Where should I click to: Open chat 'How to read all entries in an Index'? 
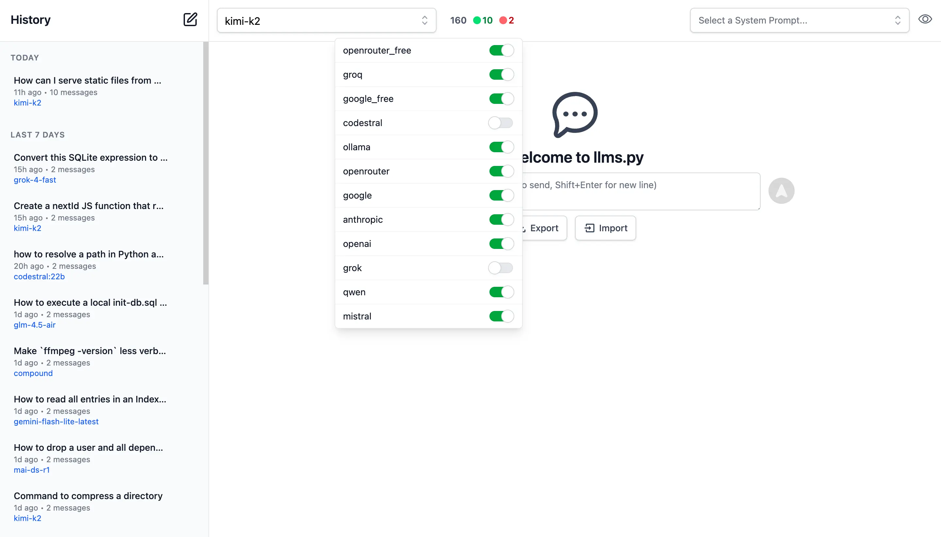click(101, 410)
